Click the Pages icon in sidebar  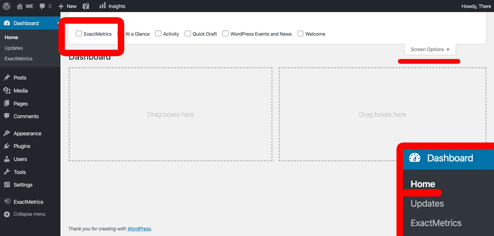[x=7, y=103]
